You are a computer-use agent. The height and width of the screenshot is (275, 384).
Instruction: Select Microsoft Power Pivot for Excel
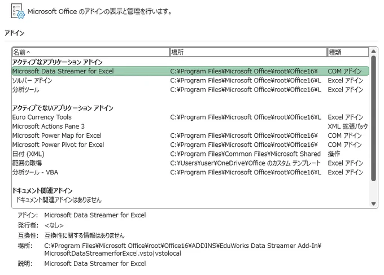tap(190, 145)
